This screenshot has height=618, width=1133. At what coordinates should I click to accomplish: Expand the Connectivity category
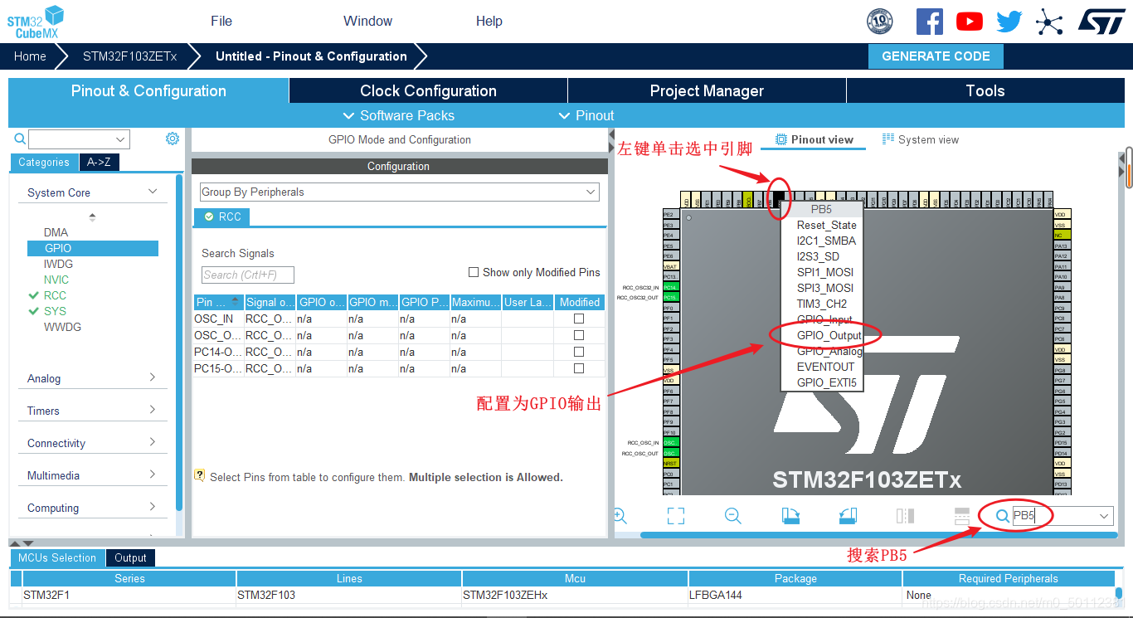(x=153, y=442)
